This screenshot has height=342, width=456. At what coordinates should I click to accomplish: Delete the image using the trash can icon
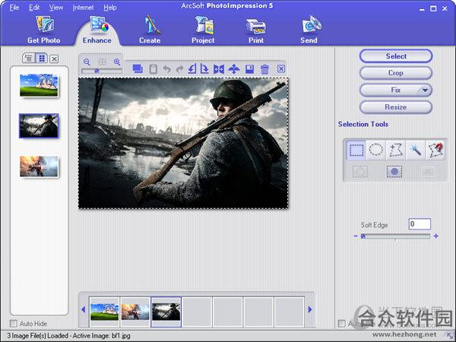pyautogui.click(x=264, y=69)
